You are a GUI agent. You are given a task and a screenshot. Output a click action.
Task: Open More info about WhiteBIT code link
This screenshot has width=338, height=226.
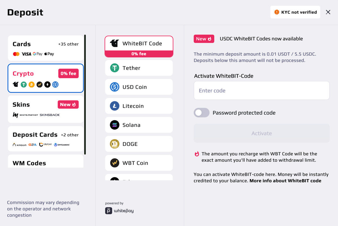285,181
